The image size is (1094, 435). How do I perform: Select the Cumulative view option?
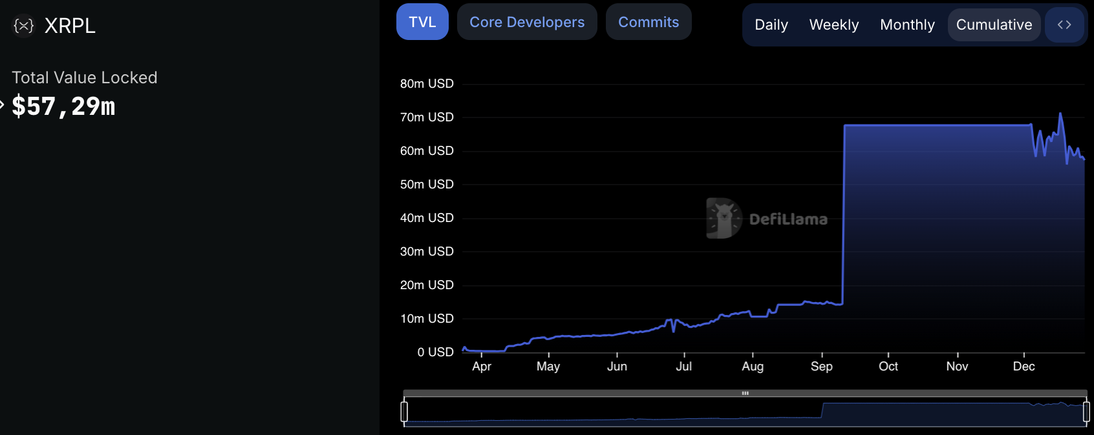(x=994, y=25)
